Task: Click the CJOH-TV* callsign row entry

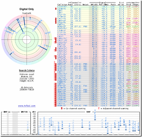Action: pyautogui.click(x=62, y=7)
